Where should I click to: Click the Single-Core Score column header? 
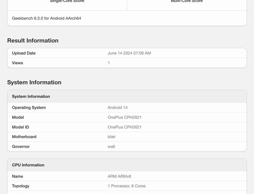coord(66,1)
